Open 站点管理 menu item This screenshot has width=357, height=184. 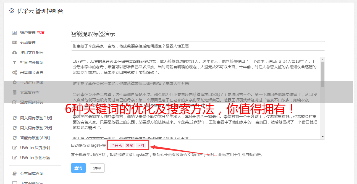click(28, 43)
